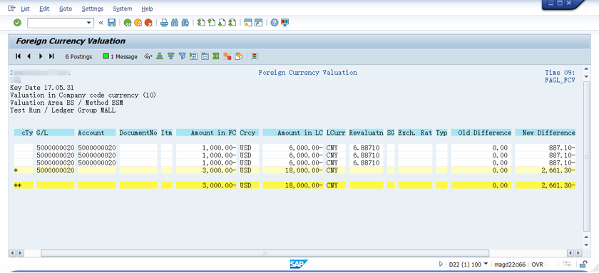
Task: Click the column left arrow icon
Action: click(x=29, y=56)
